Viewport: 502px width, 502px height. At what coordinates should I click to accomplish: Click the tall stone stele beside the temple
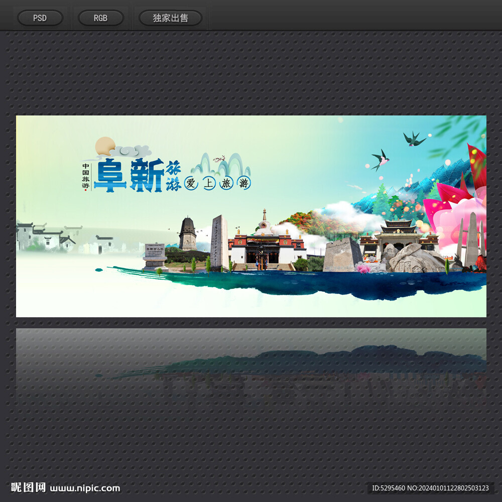point(219,241)
